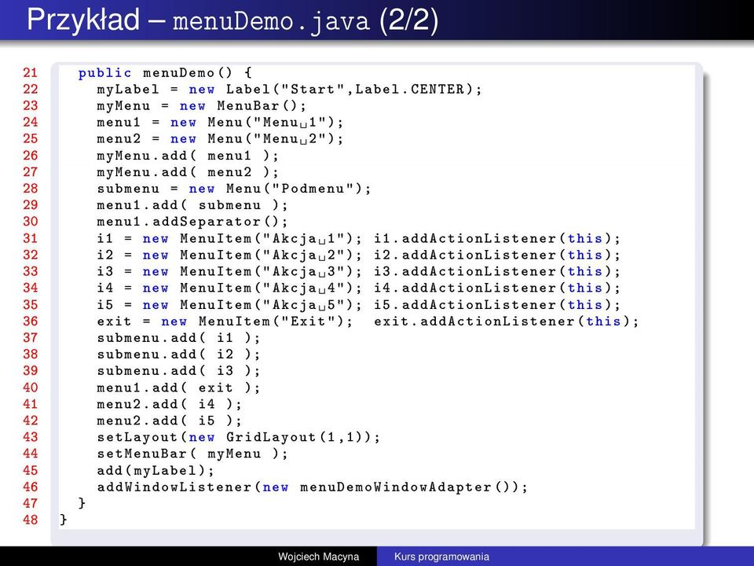
Task: Click line number 36
Action: click(x=31, y=321)
